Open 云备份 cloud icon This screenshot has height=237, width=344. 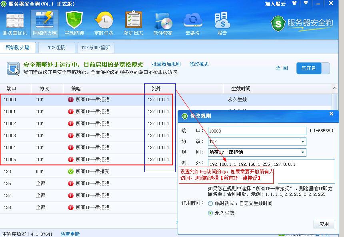point(193,24)
